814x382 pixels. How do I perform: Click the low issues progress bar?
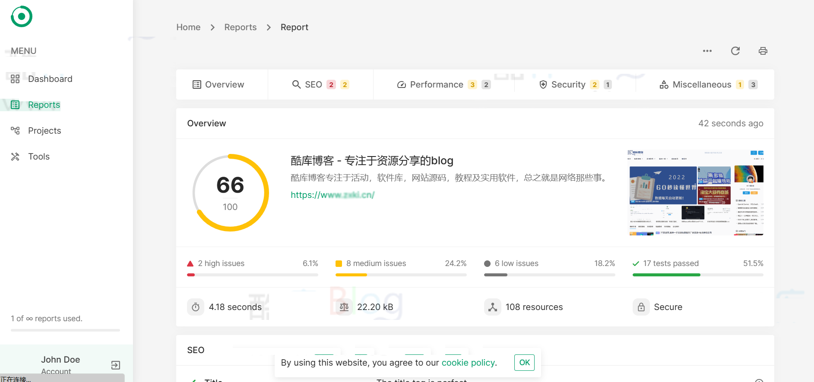(x=550, y=275)
